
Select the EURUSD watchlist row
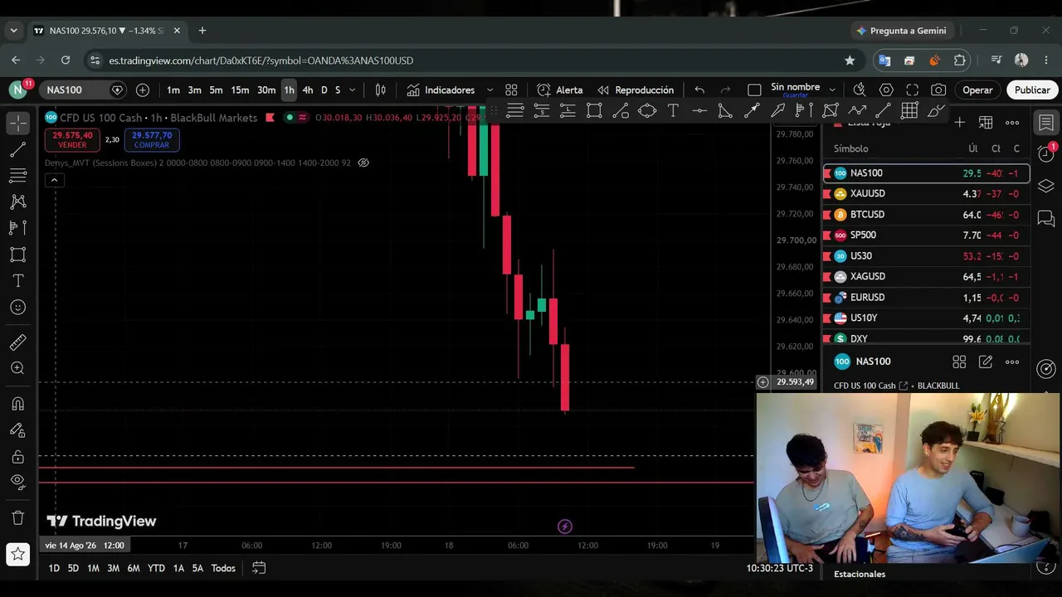(926, 297)
